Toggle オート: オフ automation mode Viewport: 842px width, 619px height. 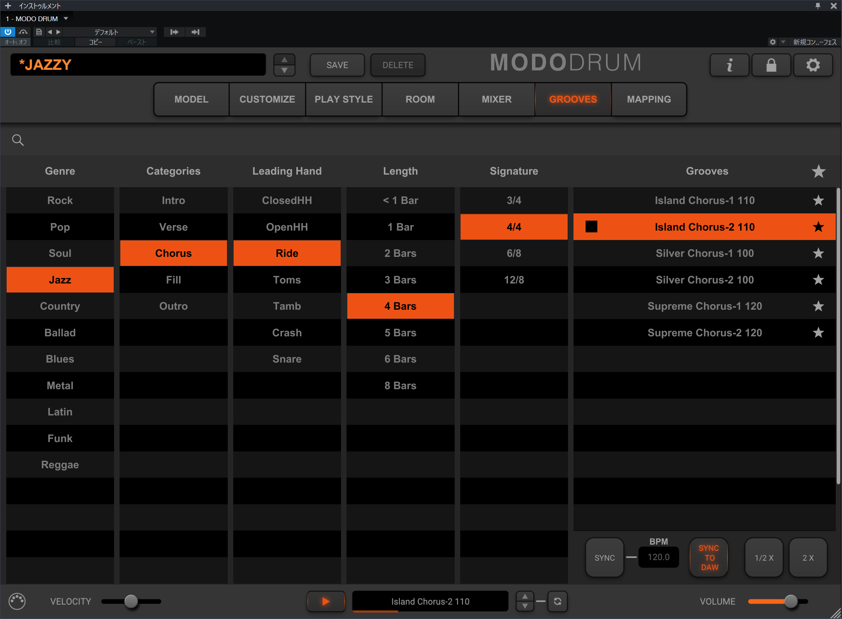(16, 42)
